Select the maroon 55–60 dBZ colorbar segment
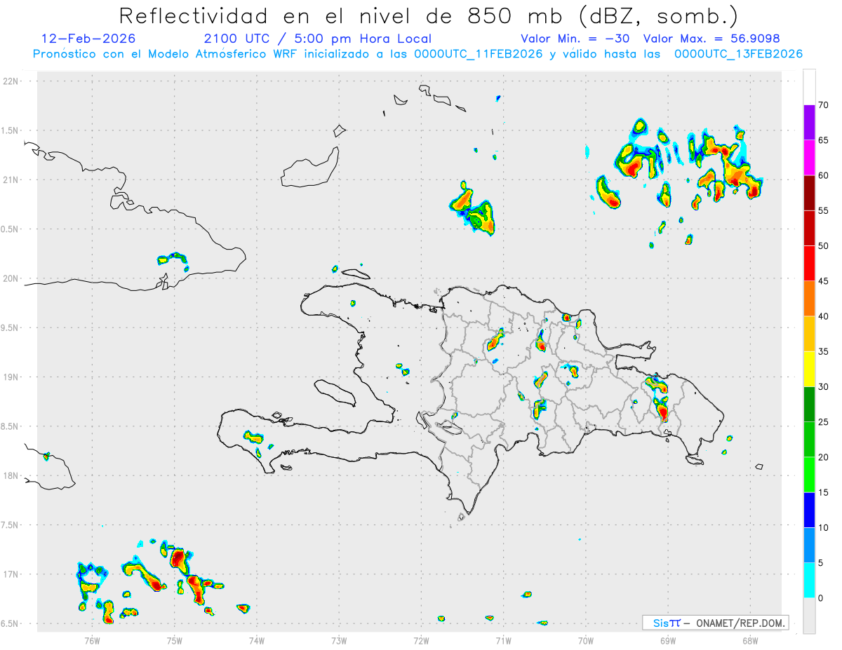The width and height of the screenshot is (842, 650). 809,193
